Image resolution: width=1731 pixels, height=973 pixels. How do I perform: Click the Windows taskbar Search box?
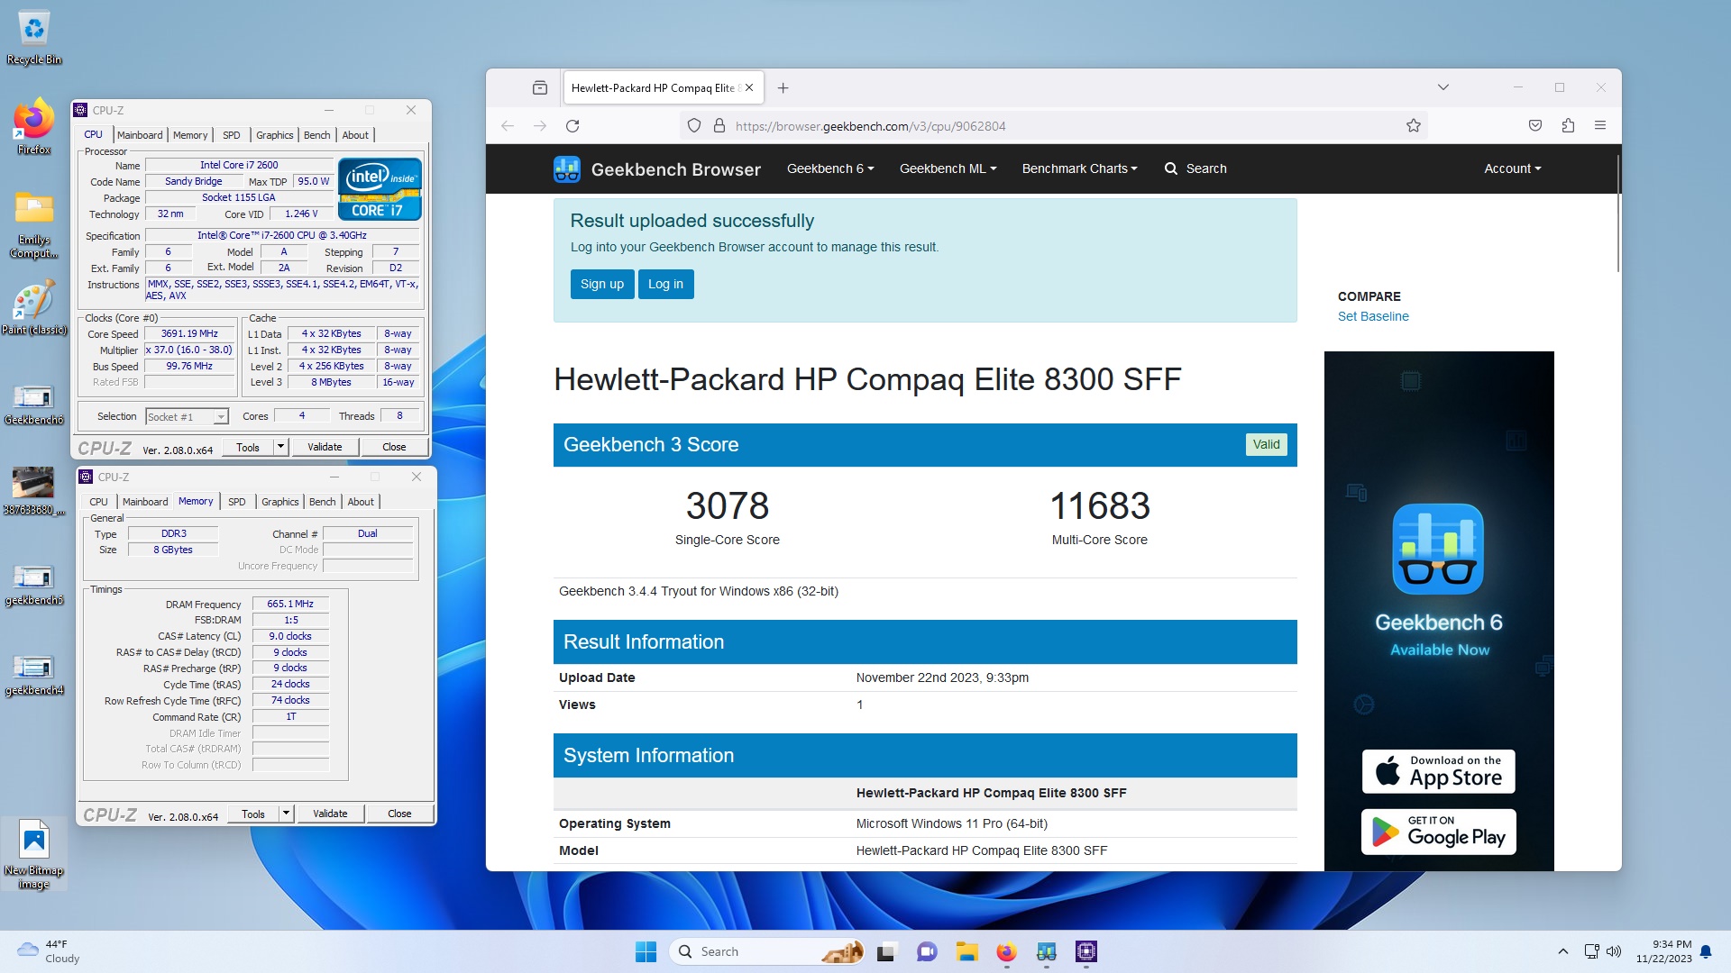(x=766, y=951)
